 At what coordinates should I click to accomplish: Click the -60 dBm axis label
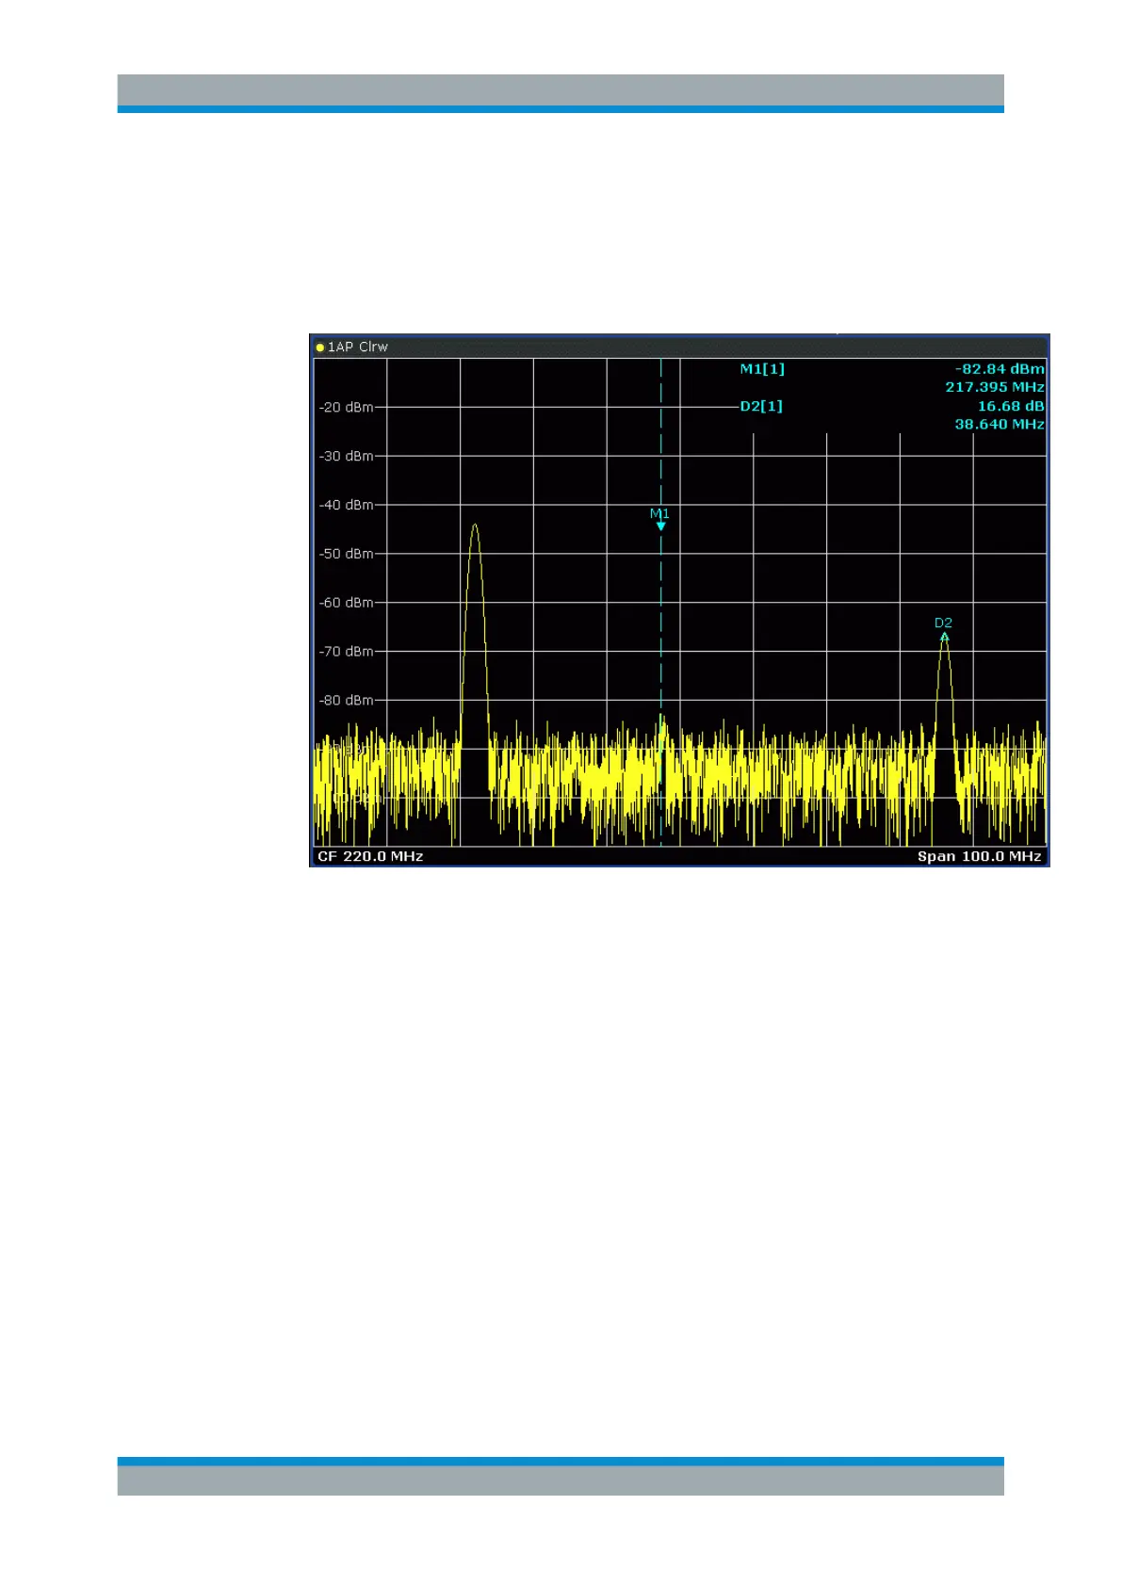click(x=346, y=603)
